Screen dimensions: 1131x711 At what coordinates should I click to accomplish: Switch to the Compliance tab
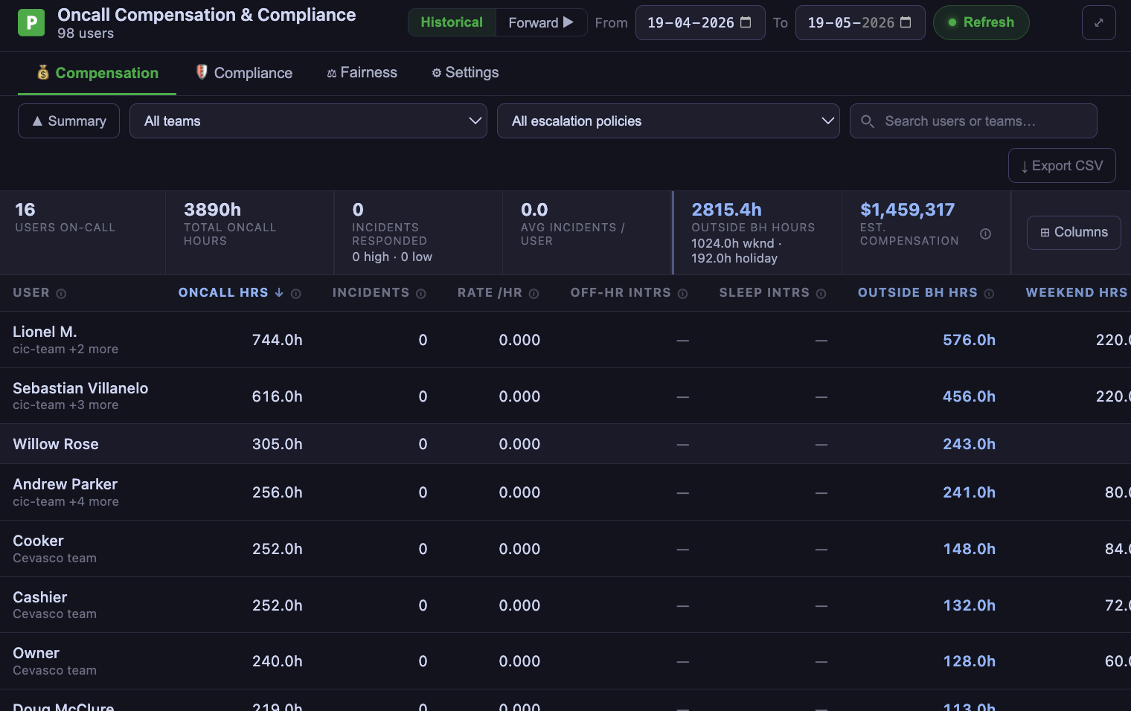coord(244,73)
